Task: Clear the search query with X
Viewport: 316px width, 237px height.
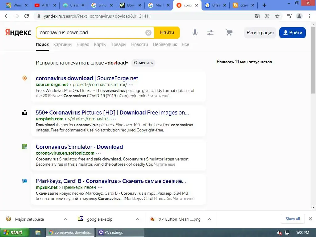Action: 148,33
